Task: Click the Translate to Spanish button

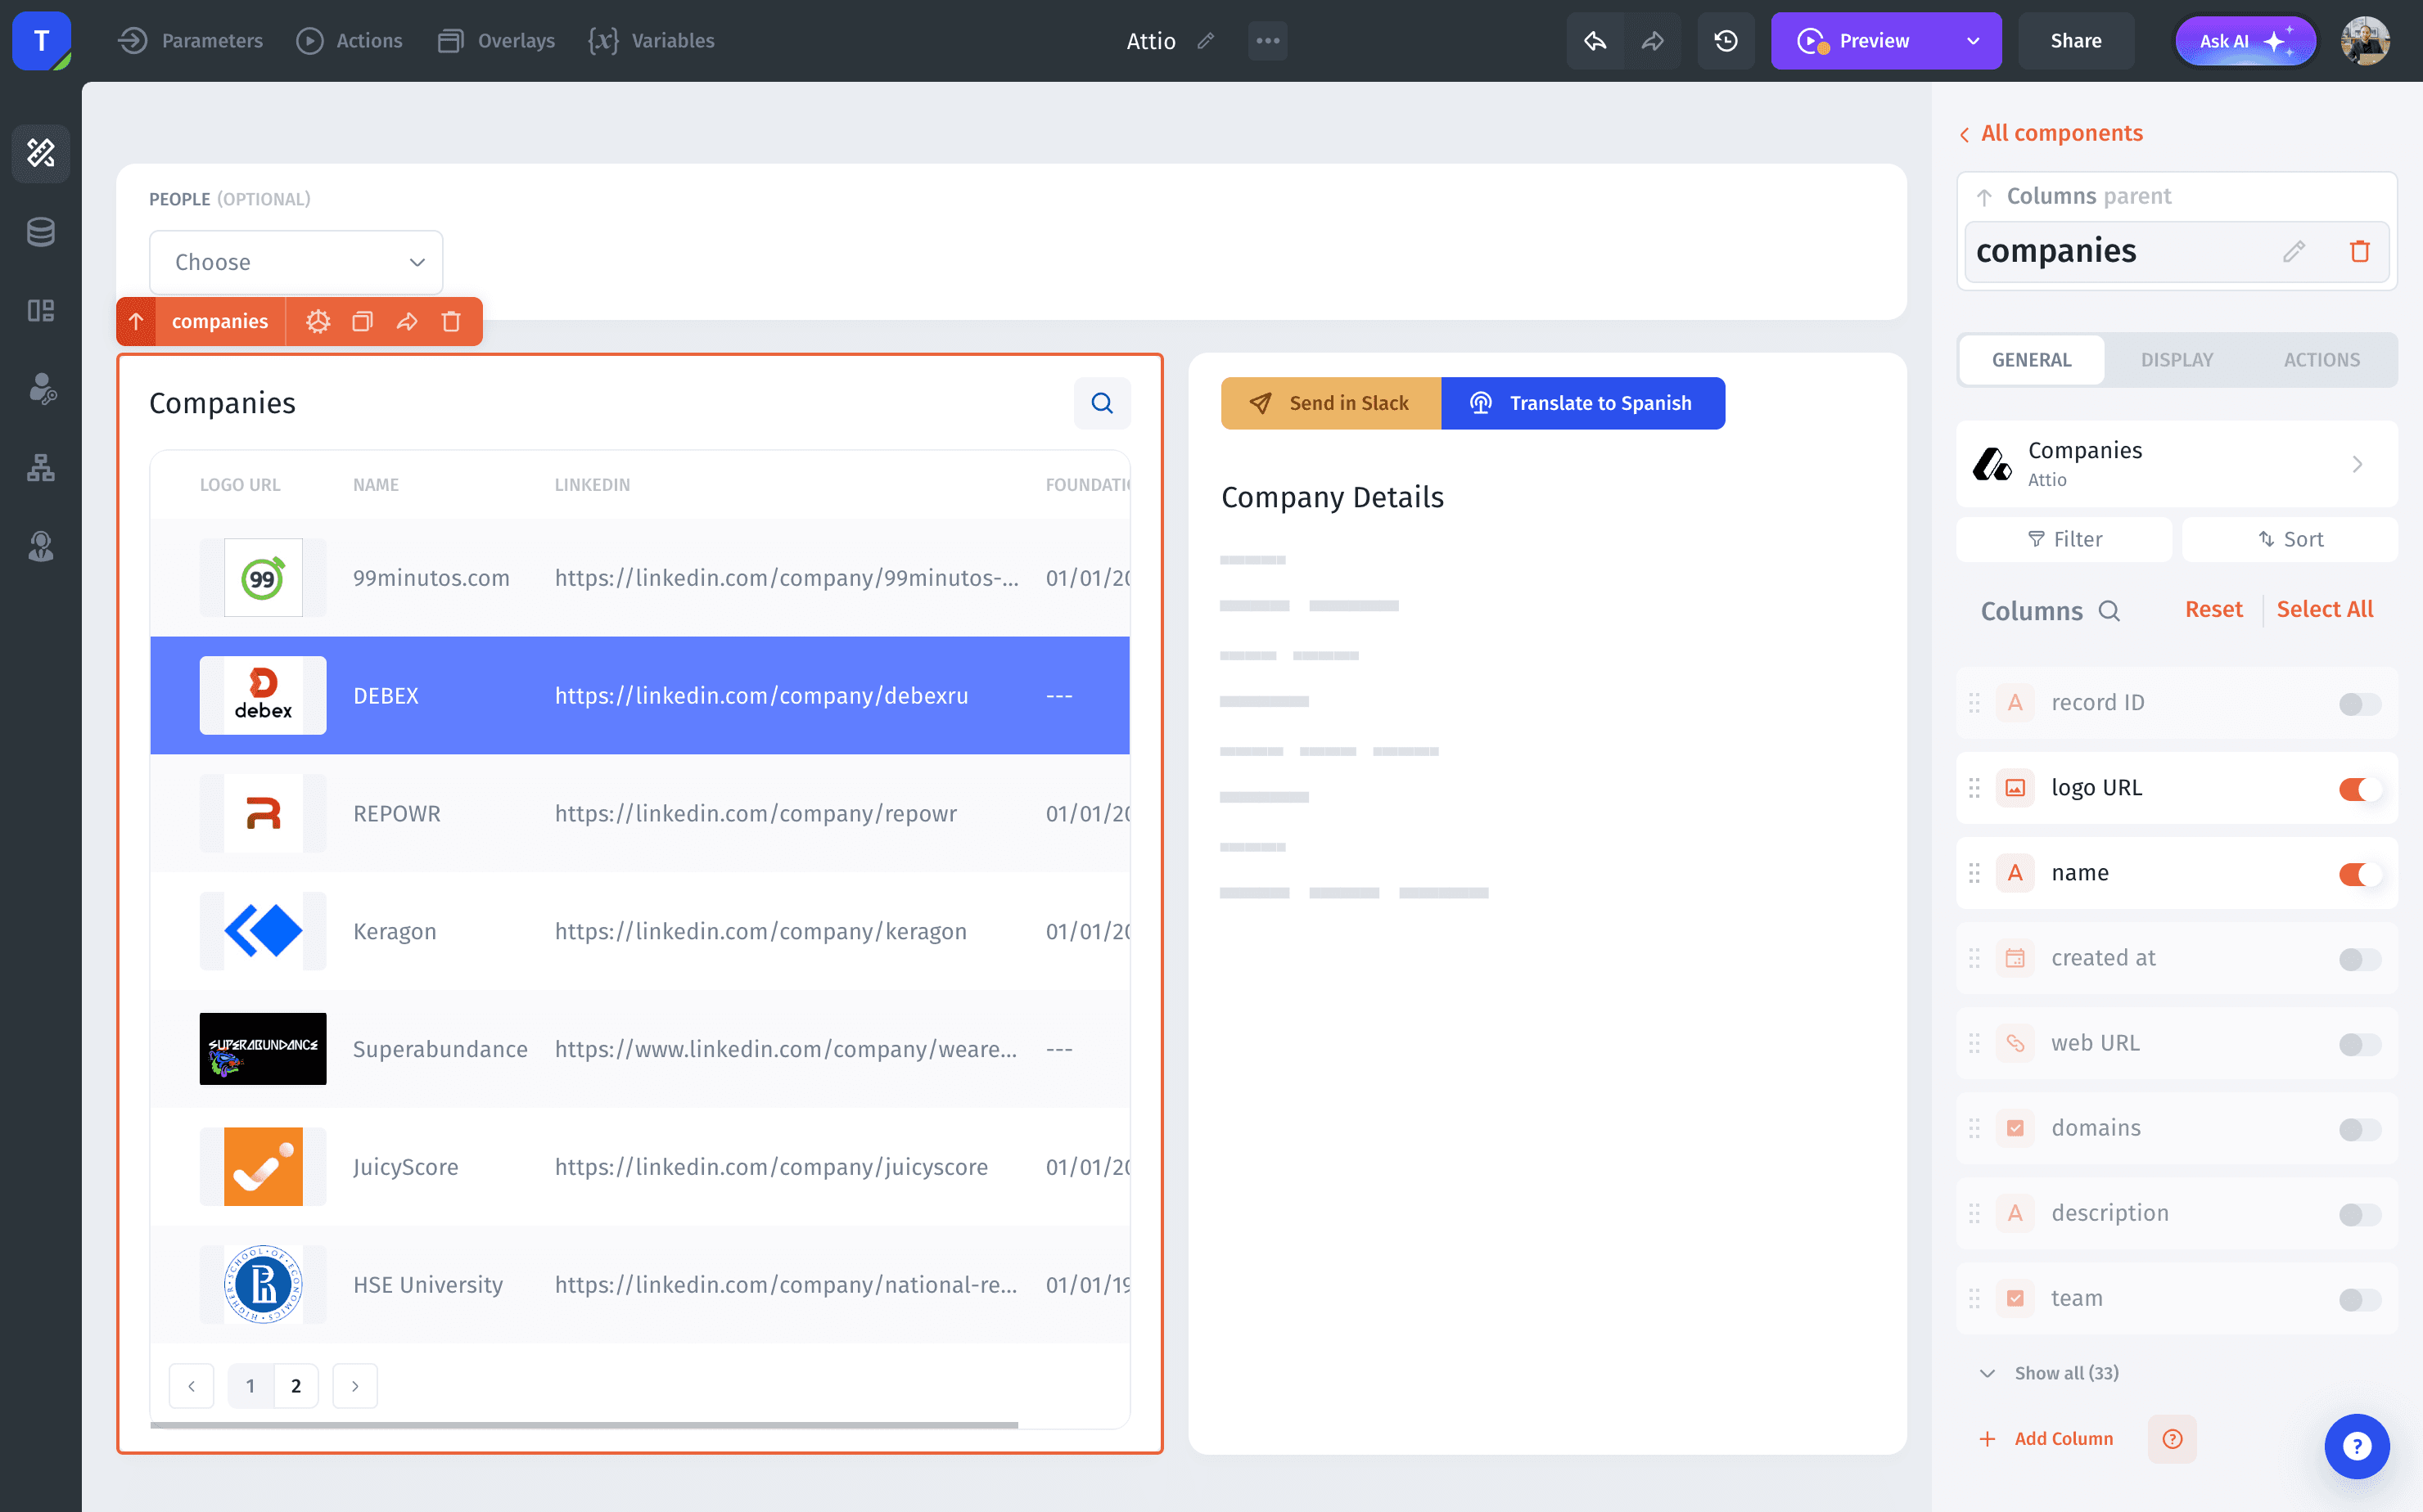Action: (x=1582, y=403)
